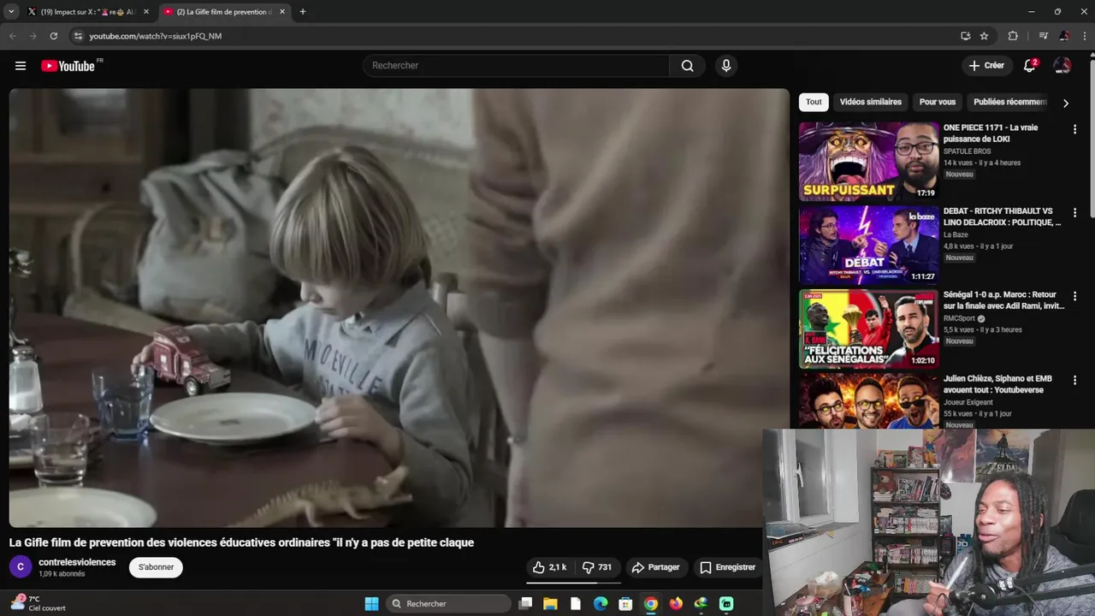Reload the page in Chrome

[54, 36]
